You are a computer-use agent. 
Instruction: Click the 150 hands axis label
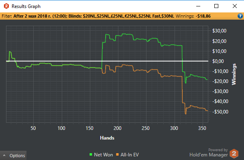click(89, 128)
